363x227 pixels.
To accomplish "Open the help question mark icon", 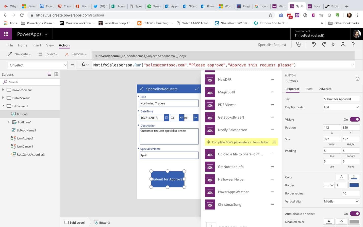I will tap(353, 44).
